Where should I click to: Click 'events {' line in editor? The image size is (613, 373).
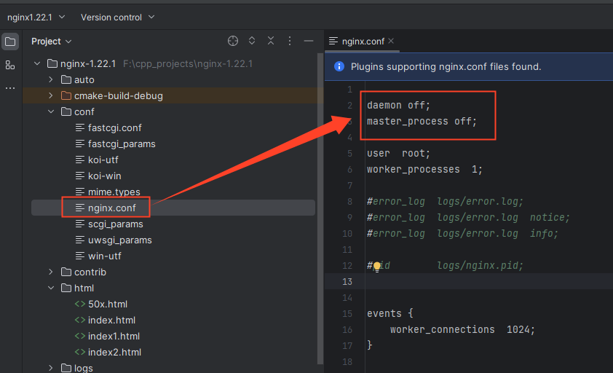[389, 313]
